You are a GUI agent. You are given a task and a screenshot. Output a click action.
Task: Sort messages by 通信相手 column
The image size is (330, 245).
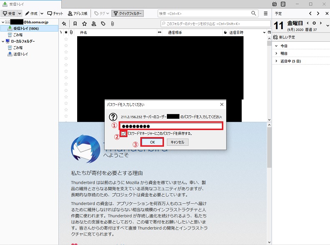pyautogui.click(x=175, y=32)
